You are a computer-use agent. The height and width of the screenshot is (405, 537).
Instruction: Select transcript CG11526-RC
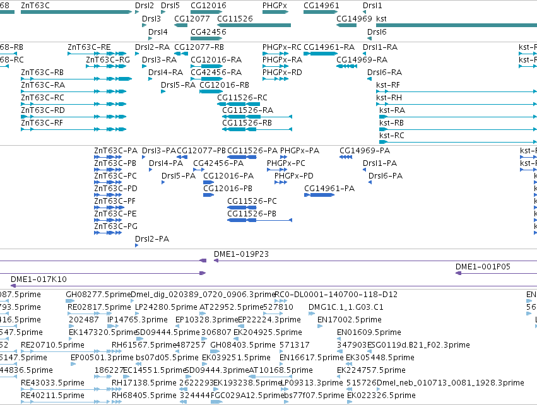(x=242, y=98)
